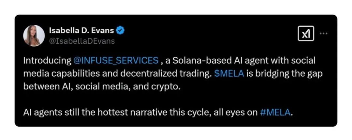Open the Isabella D. Evans display name
The height and width of the screenshot is (140, 352).
tap(81, 31)
